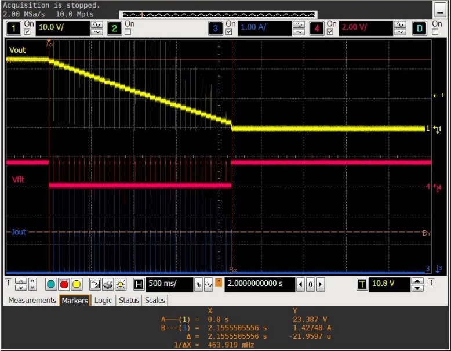Click the waveform intensity sun icon
The height and width of the screenshot is (351, 451).
(121, 284)
